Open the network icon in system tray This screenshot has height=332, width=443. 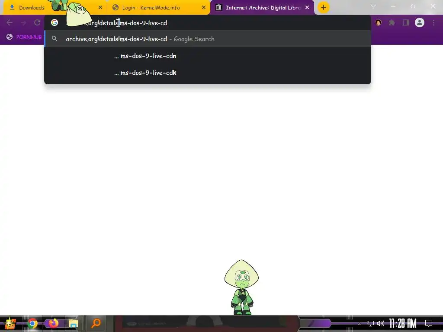(370, 323)
